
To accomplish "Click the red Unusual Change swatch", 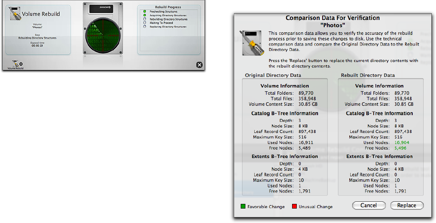I will coord(295,206).
